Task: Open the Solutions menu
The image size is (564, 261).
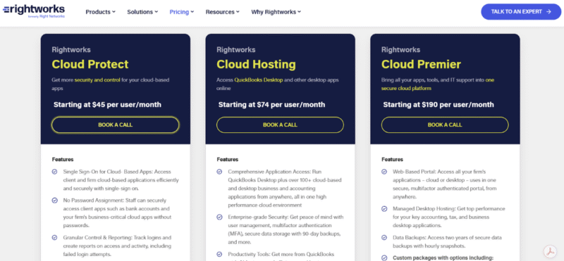Action: pyautogui.click(x=142, y=12)
